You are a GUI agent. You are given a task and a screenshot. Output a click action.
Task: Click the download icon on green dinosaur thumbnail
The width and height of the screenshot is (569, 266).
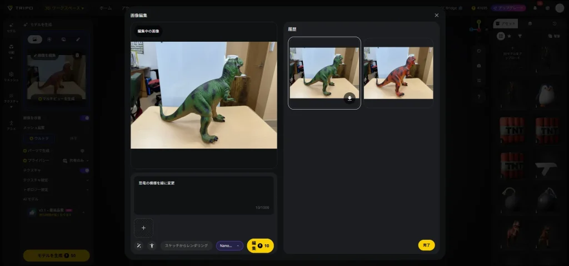pyautogui.click(x=350, y=98)
